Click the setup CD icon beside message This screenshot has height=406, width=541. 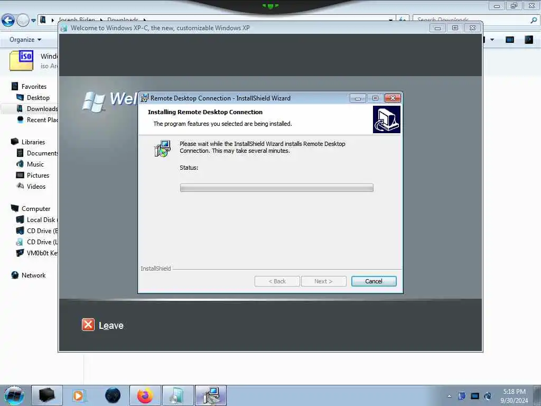[162, 149]
